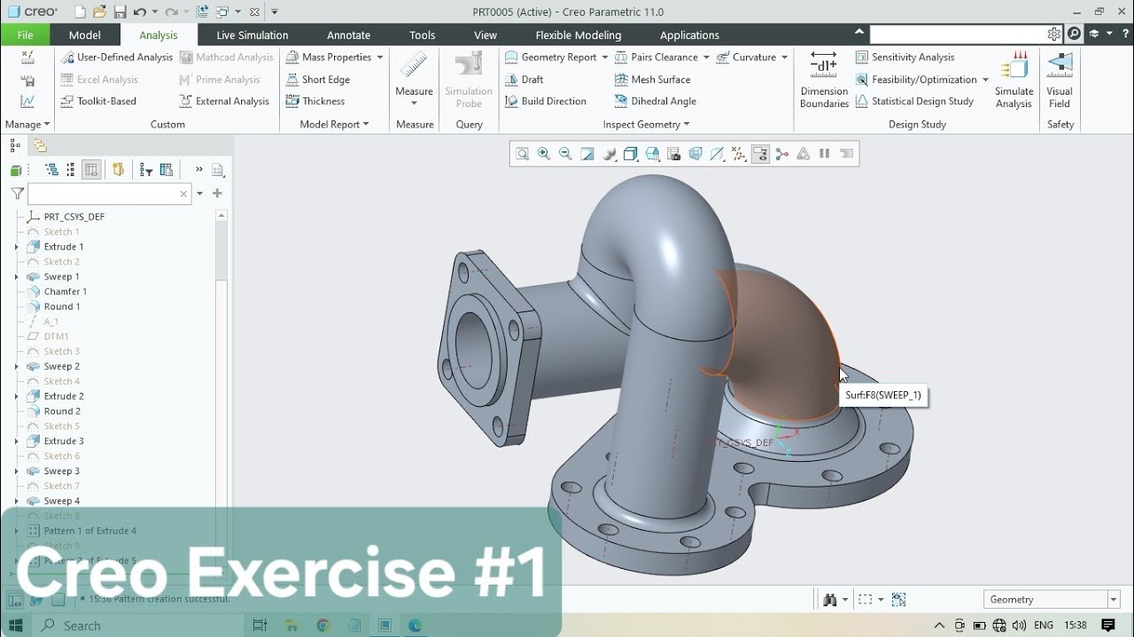
Task: Click the External Analysis button
Action: click(x=224, y=101)
